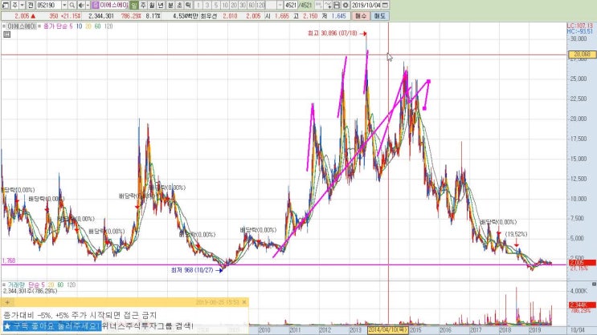Click the 매수 buy button
The image size is (597, 335).
click(x=361, y=16)
